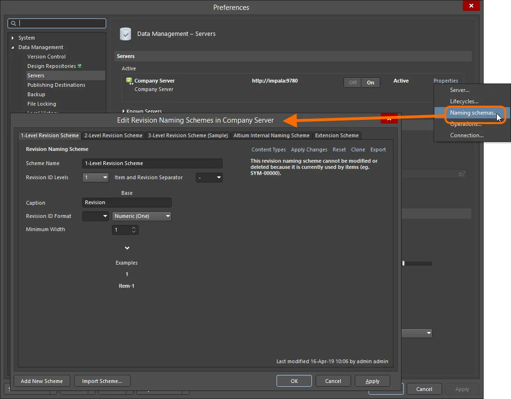Increase the Minimum Width stepper value
Viewport: 511px width, 399px height.
click(x=134, y=228)
